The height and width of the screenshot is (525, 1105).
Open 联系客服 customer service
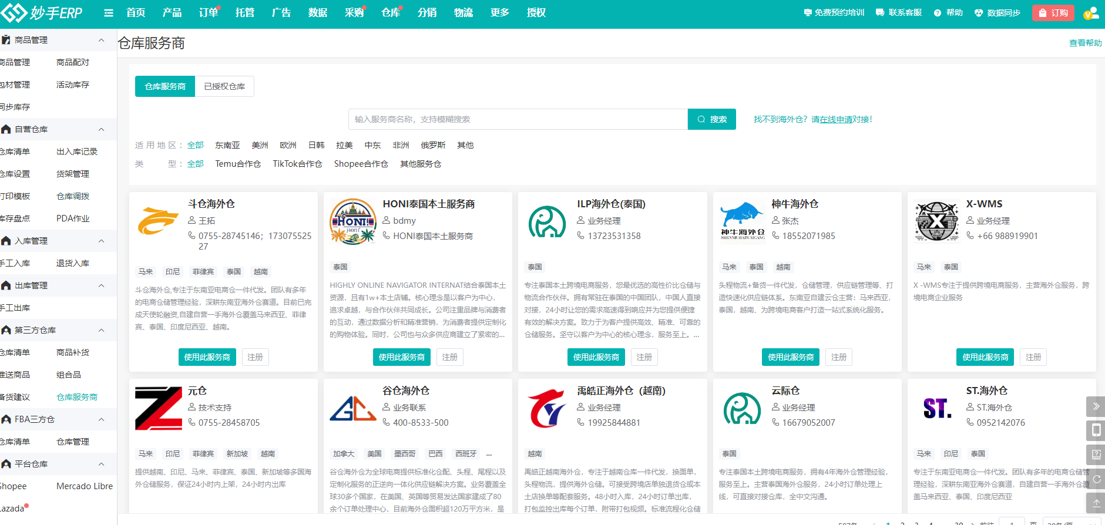[899, 13]
